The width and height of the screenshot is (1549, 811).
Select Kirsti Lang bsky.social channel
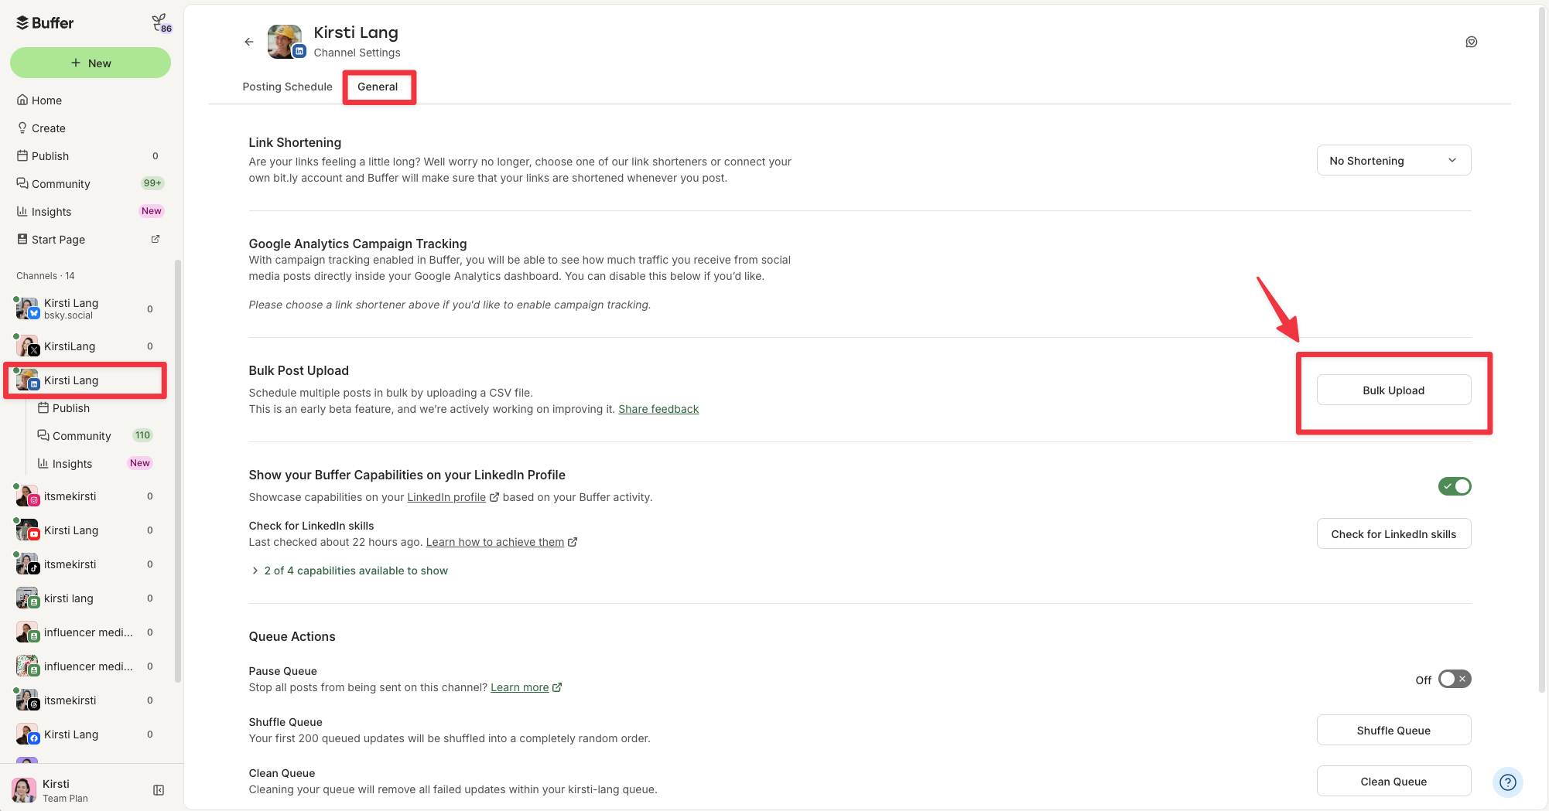point(85,308)
